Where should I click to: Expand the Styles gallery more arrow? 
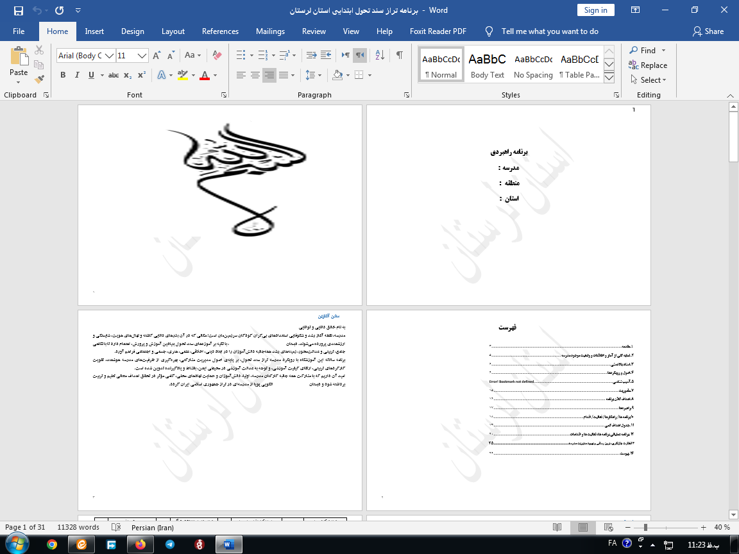[609, 78]
